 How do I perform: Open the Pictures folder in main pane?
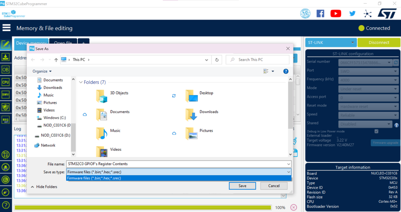199,134
